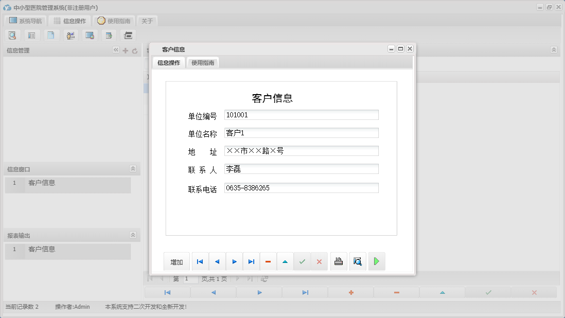The image size is (565, 318).
Task: Jump to the last record using the dialog navigator
Action: [251, 261]
